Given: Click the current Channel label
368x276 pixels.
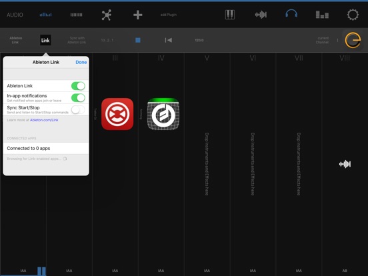Looking at the screenshot, I should coord(323,40).
